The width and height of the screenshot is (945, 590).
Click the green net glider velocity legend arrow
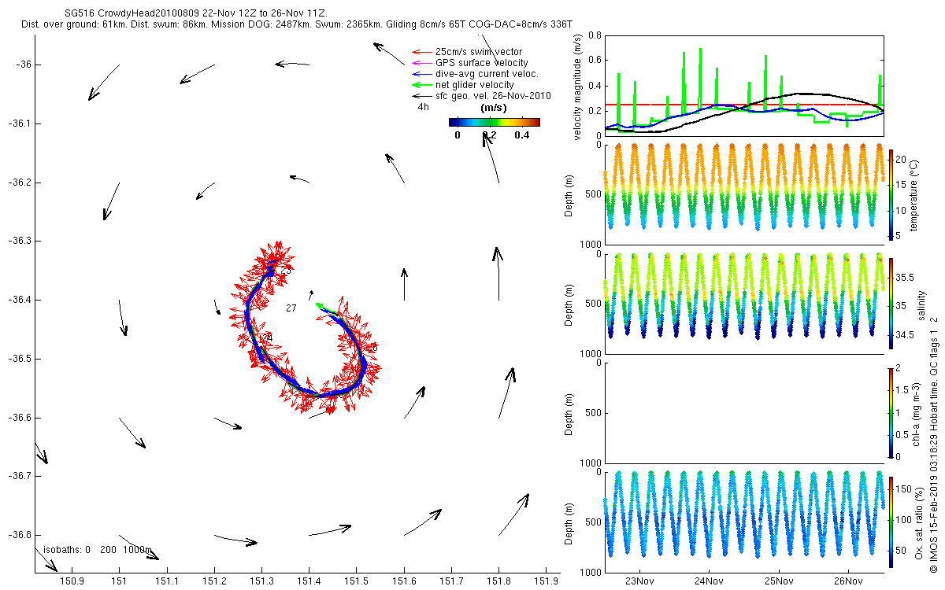[x=421, y=85]
